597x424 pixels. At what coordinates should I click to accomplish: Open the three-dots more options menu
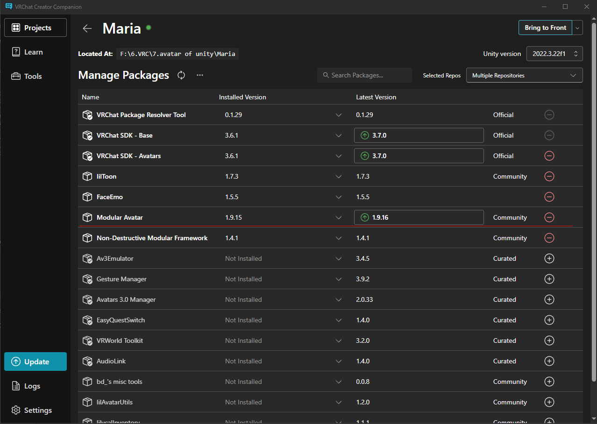tap(200, 75)
